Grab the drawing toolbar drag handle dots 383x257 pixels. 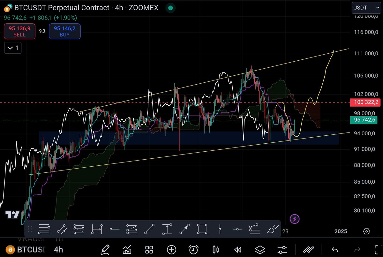30,229
